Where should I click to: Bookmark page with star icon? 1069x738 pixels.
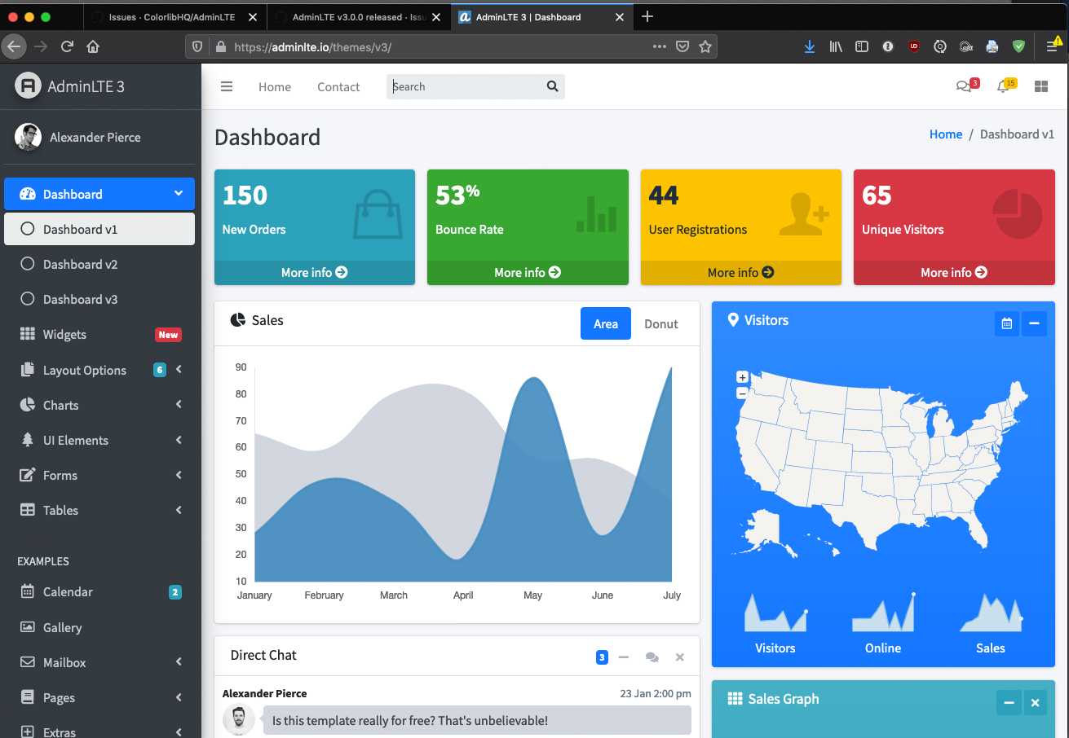pos(705,47)
